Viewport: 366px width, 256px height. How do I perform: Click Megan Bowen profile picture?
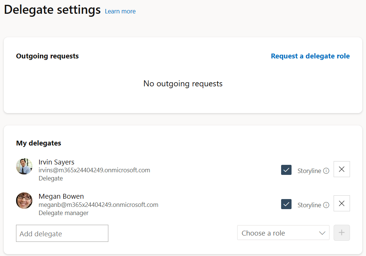point(24,201)
